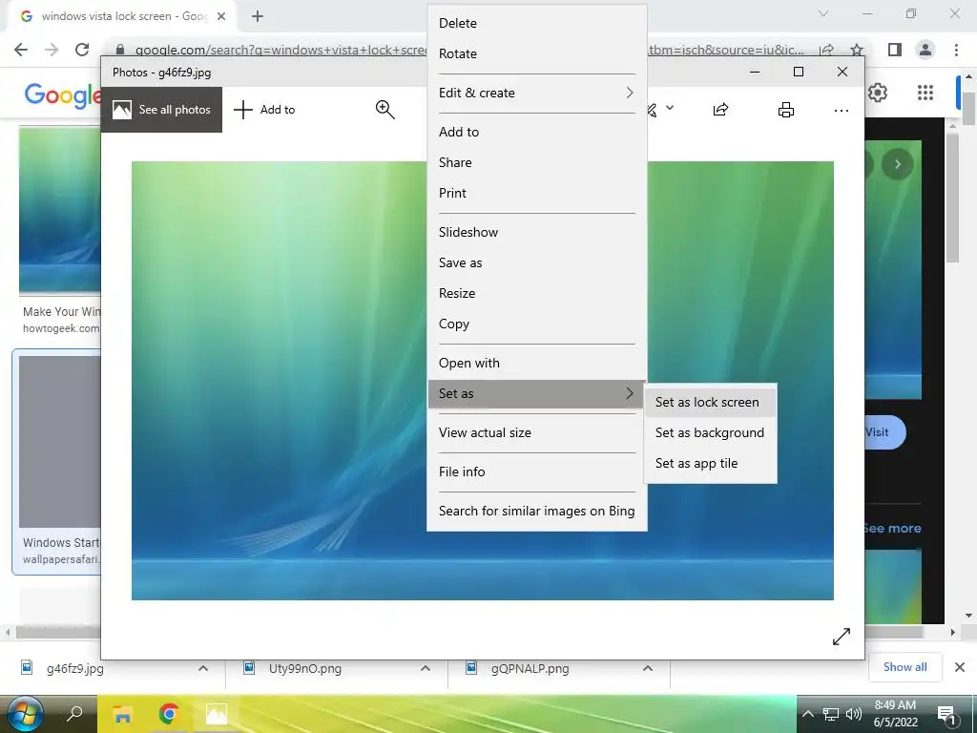This screenshot has width=977, height=733.
Task: Open options chevron for g46fz9.jpg download
Action: [203, 668]
